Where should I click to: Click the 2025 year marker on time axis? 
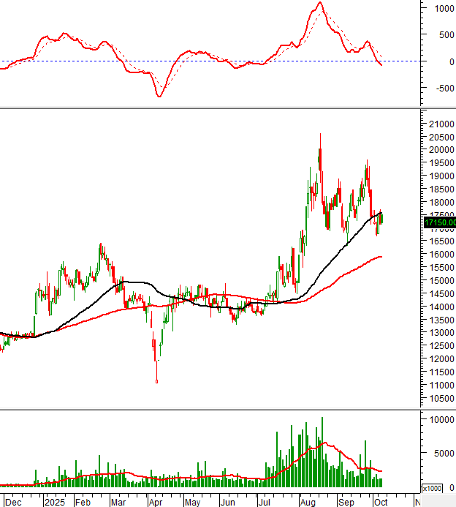(55, 503)
